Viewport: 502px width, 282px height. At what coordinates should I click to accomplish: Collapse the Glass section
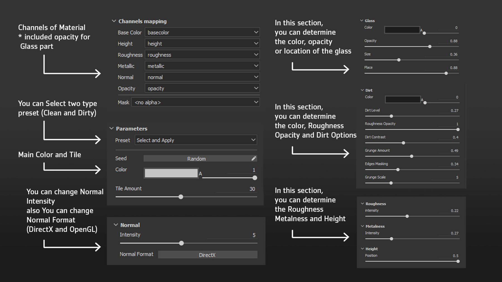[x=362, y=21]
